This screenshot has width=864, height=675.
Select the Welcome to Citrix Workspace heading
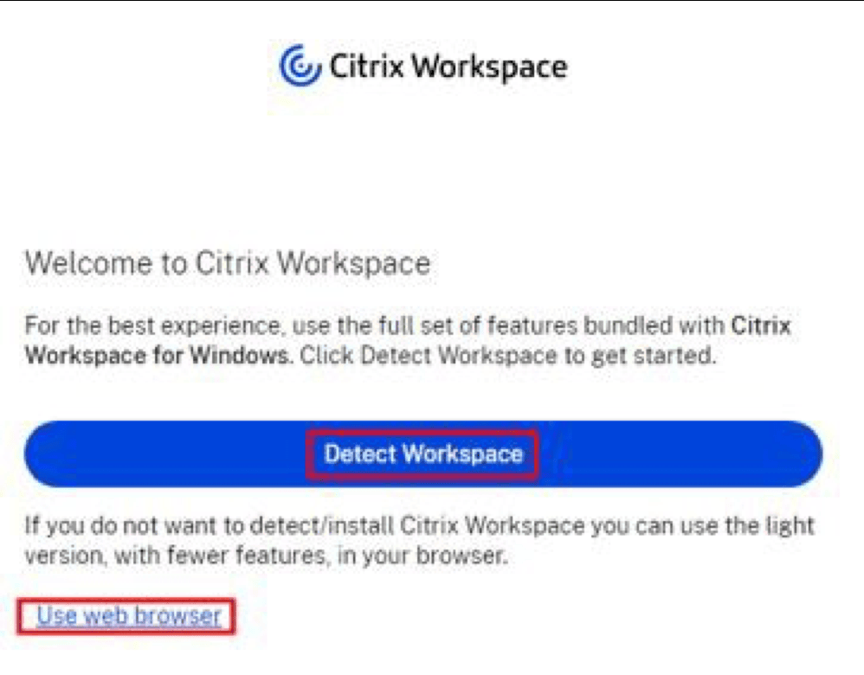pyautogui.click(x=228, y=262)
